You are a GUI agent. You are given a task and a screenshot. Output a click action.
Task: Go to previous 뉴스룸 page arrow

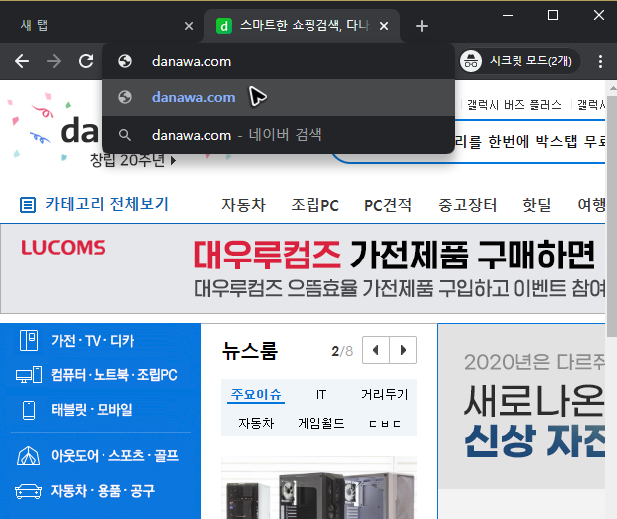pyautogui.click(x=376, y=350)
